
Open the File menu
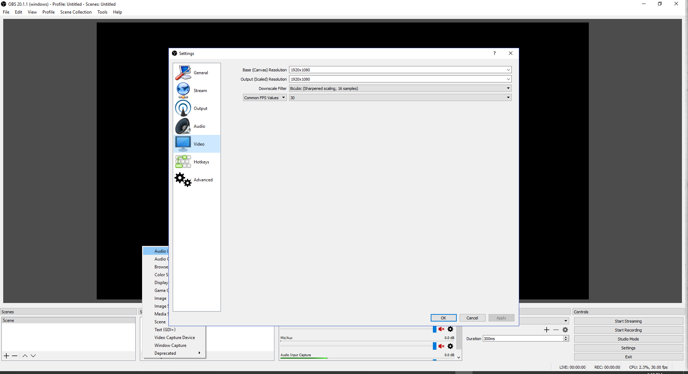(6, 12)
